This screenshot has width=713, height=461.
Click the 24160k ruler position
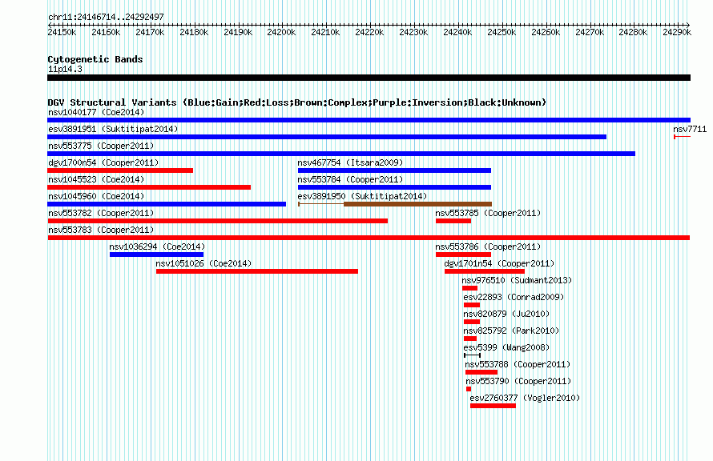coord(106,32)
